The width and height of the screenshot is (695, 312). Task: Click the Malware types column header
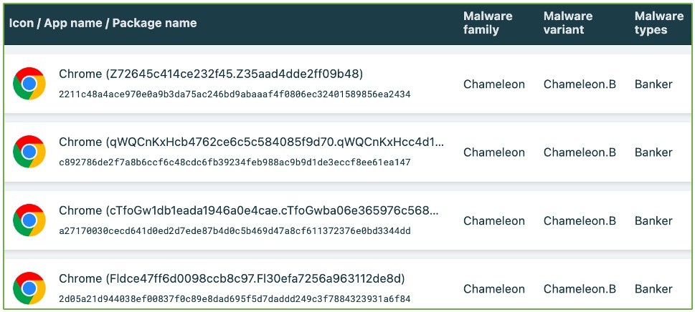tap(658, 23)
